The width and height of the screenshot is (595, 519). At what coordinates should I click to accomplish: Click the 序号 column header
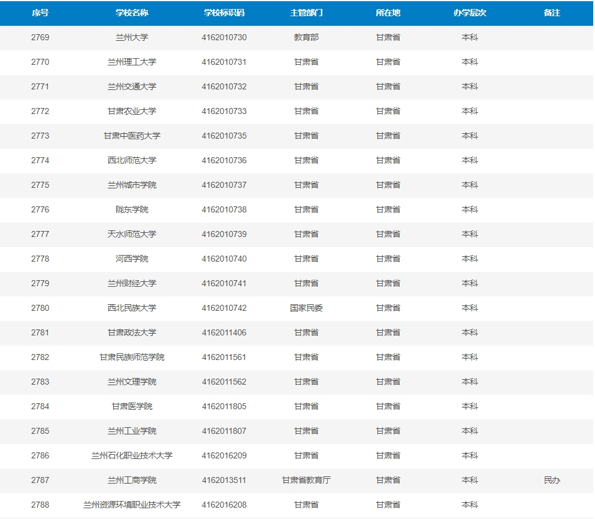pyautogui.click(x=40, y=13)
